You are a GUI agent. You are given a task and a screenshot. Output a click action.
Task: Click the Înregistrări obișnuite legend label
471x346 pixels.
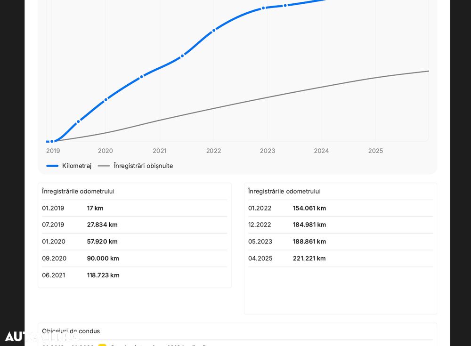[x=143, y=166]
